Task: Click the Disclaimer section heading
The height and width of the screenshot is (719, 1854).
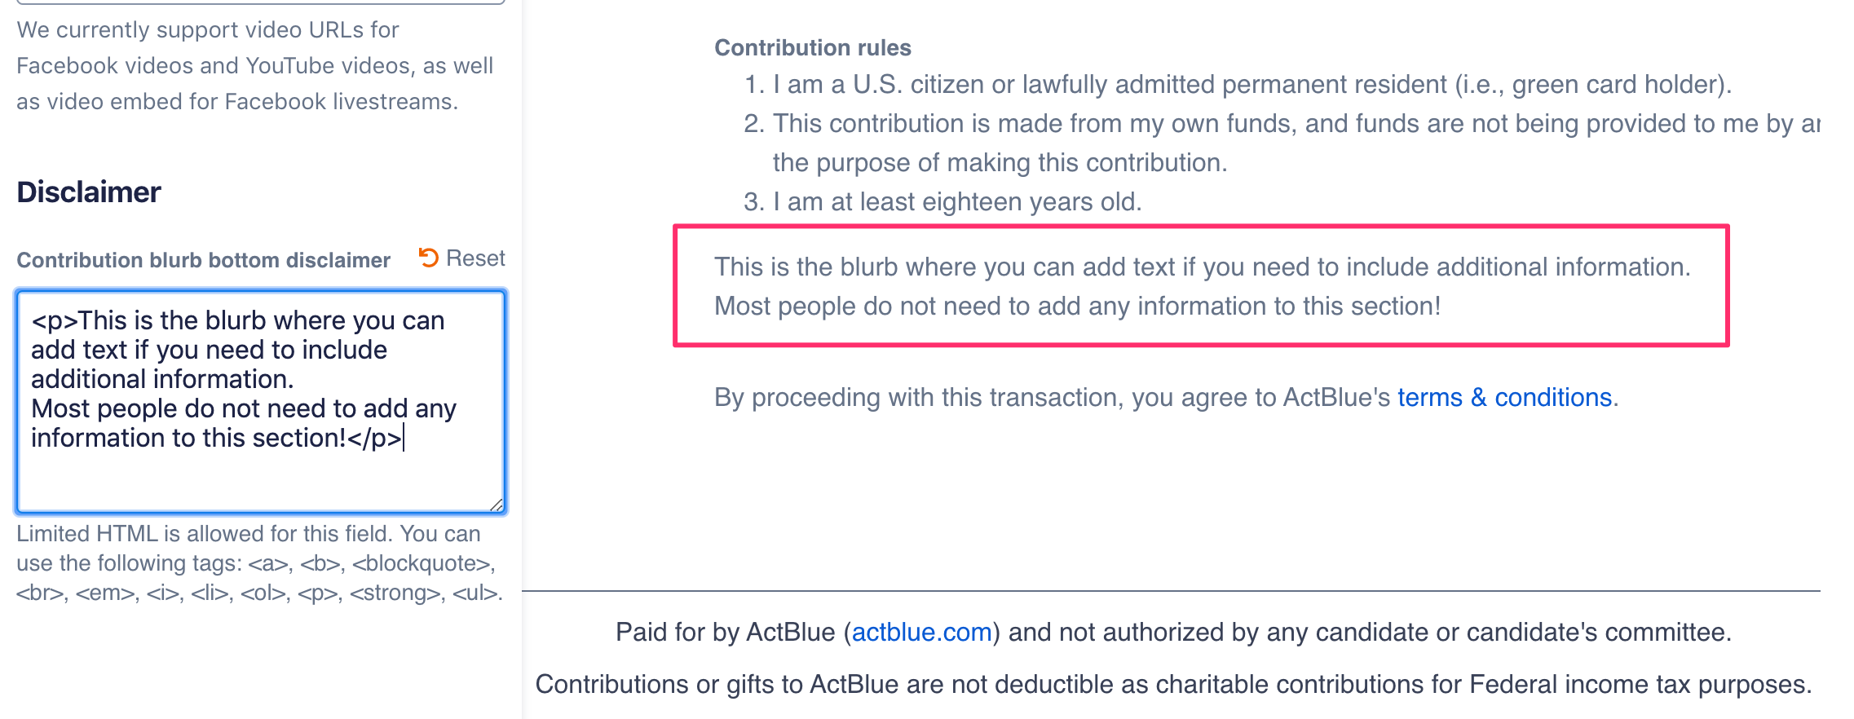Action: (89, 192)
